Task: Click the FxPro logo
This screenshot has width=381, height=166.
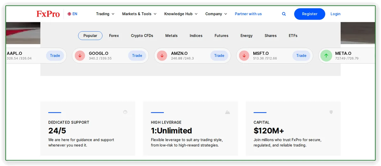Action: point(48,14)
